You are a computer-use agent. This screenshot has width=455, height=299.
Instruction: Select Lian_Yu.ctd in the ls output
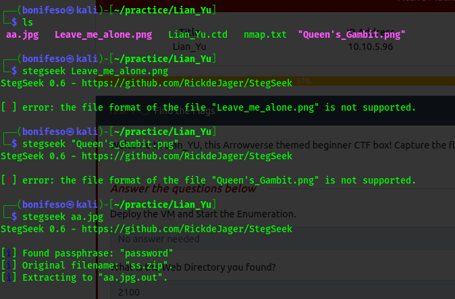coord(198,34)
